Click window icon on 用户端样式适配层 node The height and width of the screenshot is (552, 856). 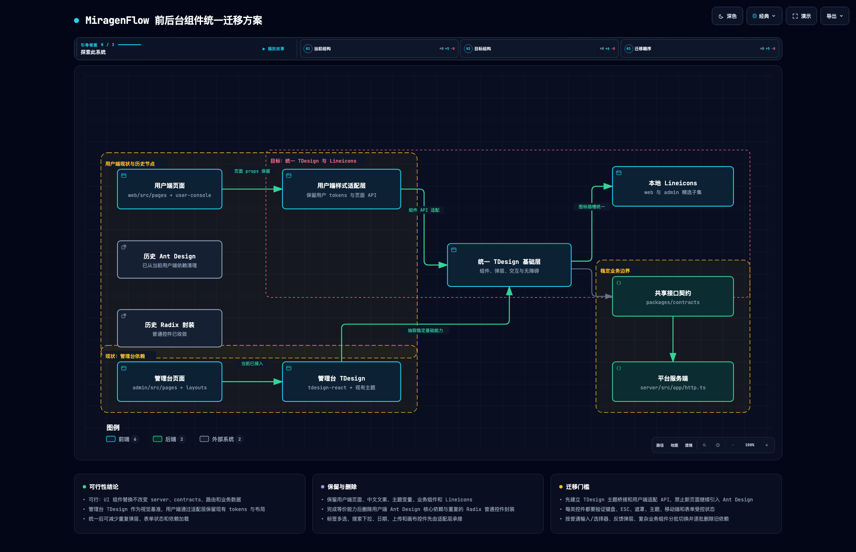point(289,176)
